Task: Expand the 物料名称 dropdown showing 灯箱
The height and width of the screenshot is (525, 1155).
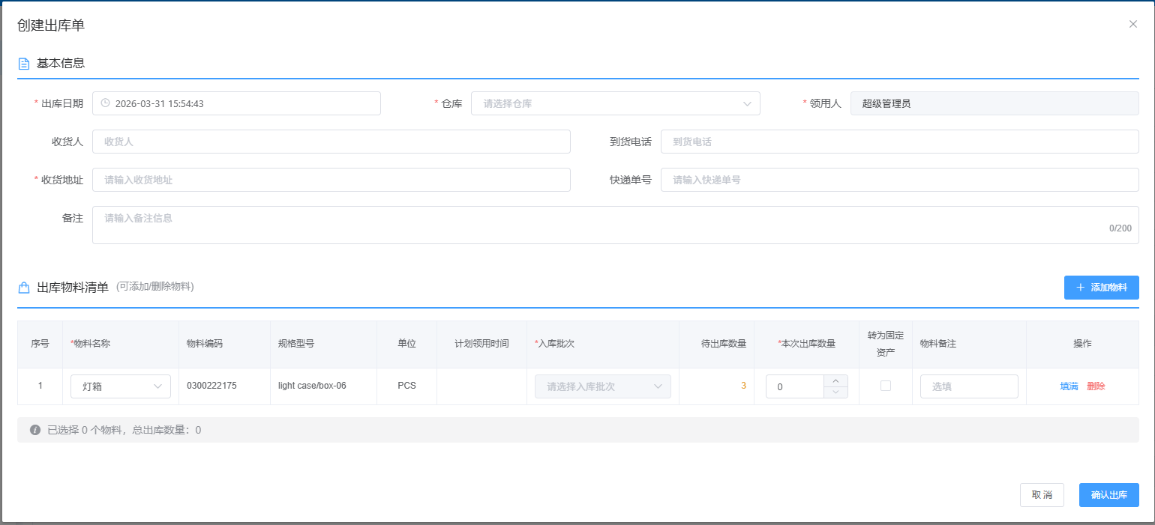Action: click(121, 386)
